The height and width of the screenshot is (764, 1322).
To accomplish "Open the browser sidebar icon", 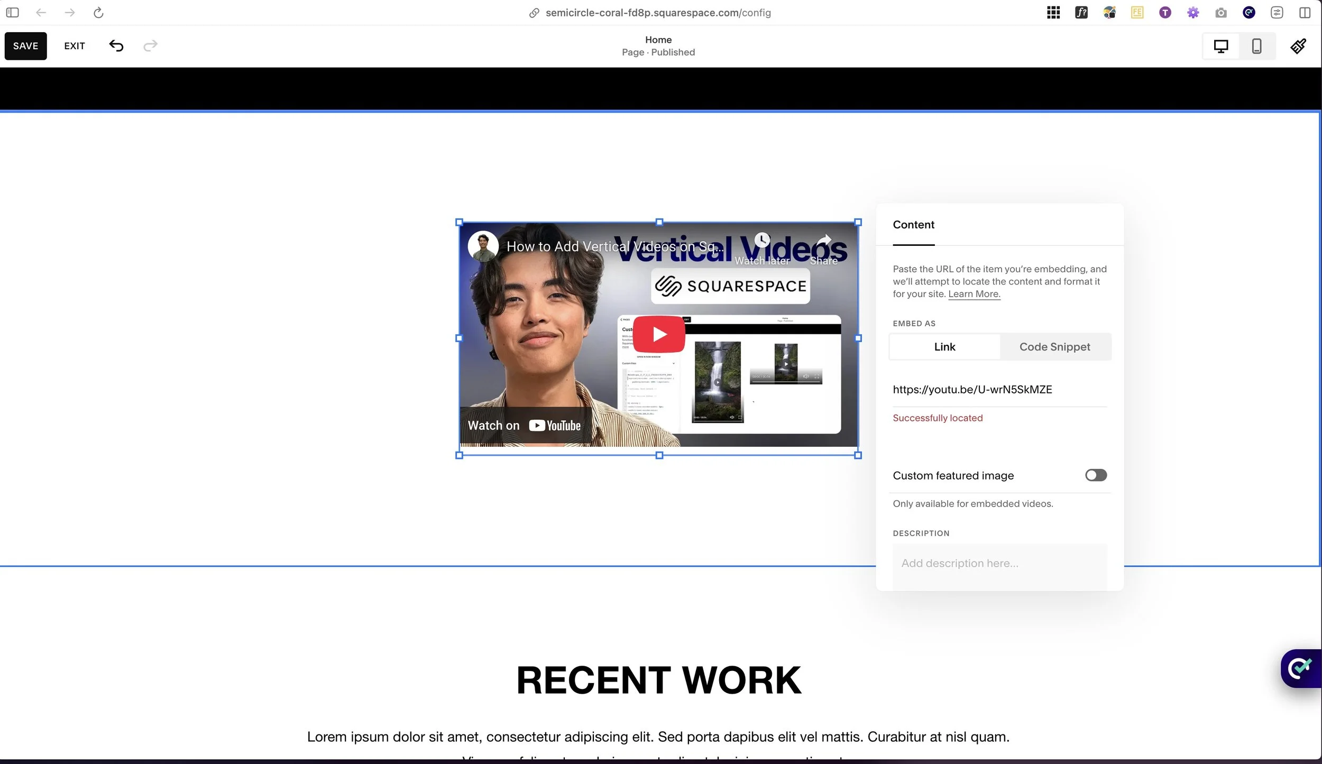I will [13, 12].
